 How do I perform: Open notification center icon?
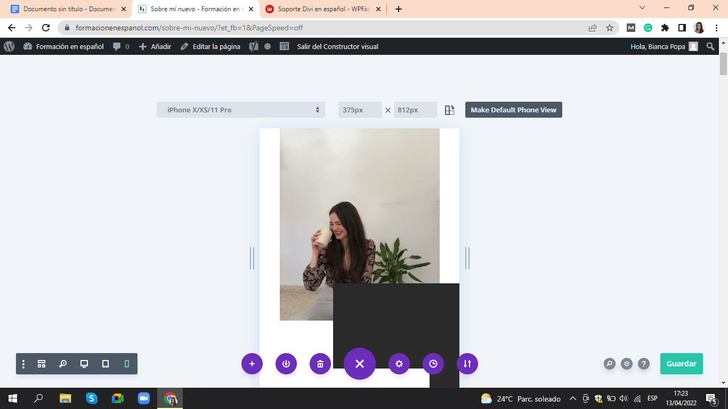point(711,398)
